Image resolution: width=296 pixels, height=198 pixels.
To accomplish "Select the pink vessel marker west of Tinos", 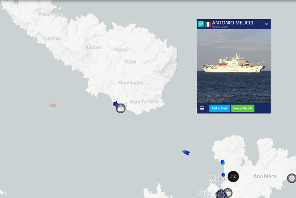I will [x=53, y=105].
